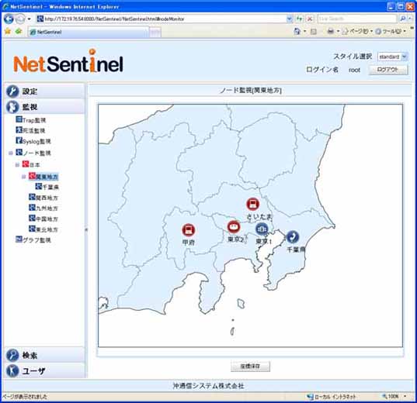Collapse the ノード監視 tree branch
The height and width of the screenshot is (403, 417).
click(11, 153)
